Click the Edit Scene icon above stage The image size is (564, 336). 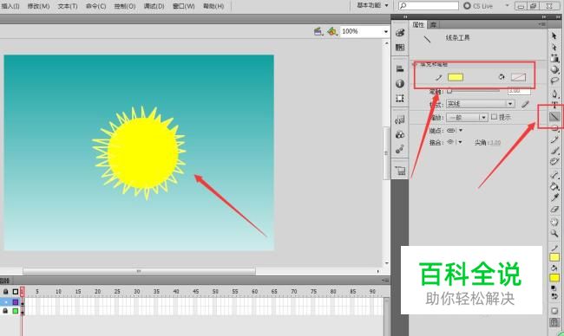point(318,31)
